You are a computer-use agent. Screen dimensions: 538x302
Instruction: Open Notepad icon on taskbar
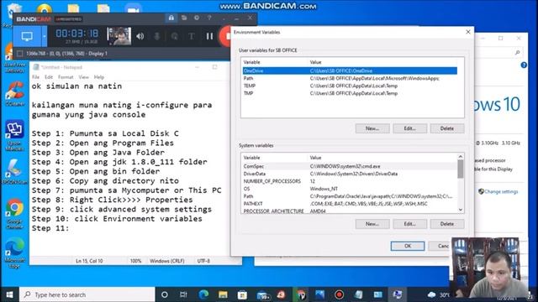[x=359, y=294]
